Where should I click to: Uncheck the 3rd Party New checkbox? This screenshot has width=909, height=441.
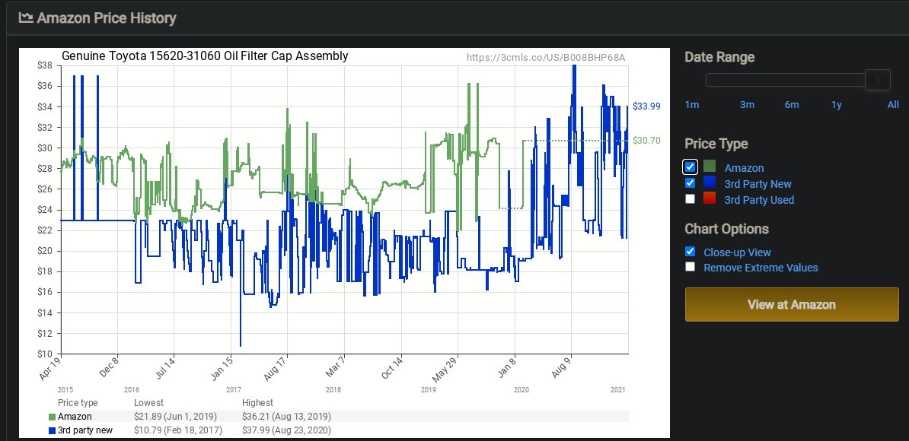pyautogui.click(x=690, y=183)
